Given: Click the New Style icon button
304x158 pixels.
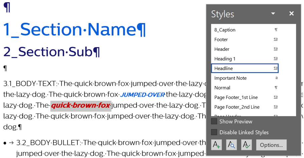Looking at the screenshot, I should click(x=217, y=145).
